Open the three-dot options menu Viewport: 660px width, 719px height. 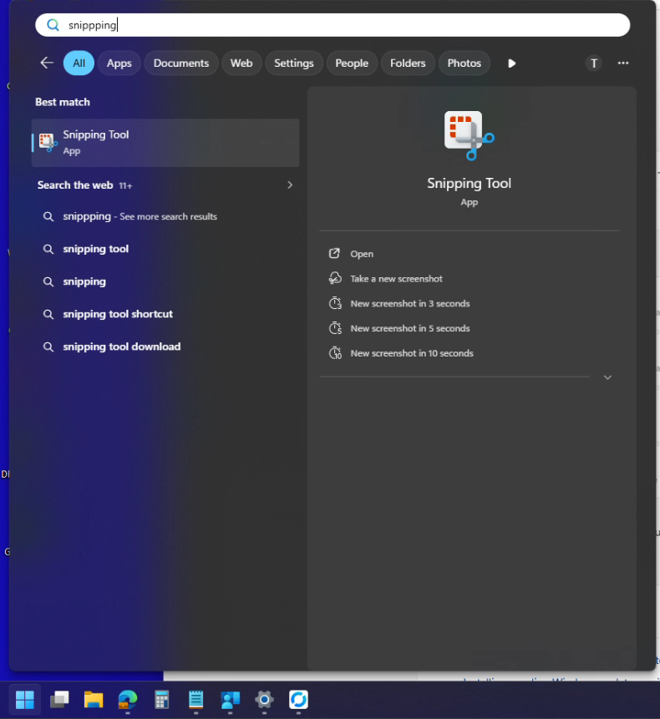click(623, 63)
